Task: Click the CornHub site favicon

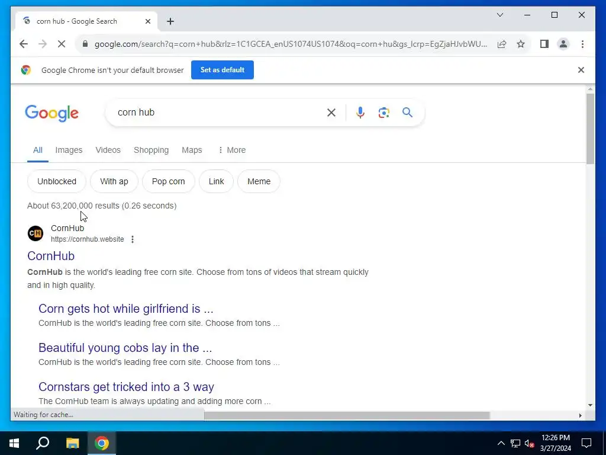Action: pyautogui.click(x=36, y=233)
